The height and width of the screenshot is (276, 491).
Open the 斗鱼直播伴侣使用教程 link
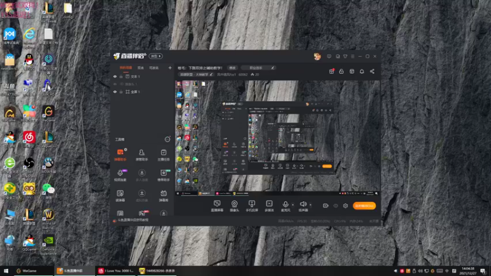click(x=133, y=220)
